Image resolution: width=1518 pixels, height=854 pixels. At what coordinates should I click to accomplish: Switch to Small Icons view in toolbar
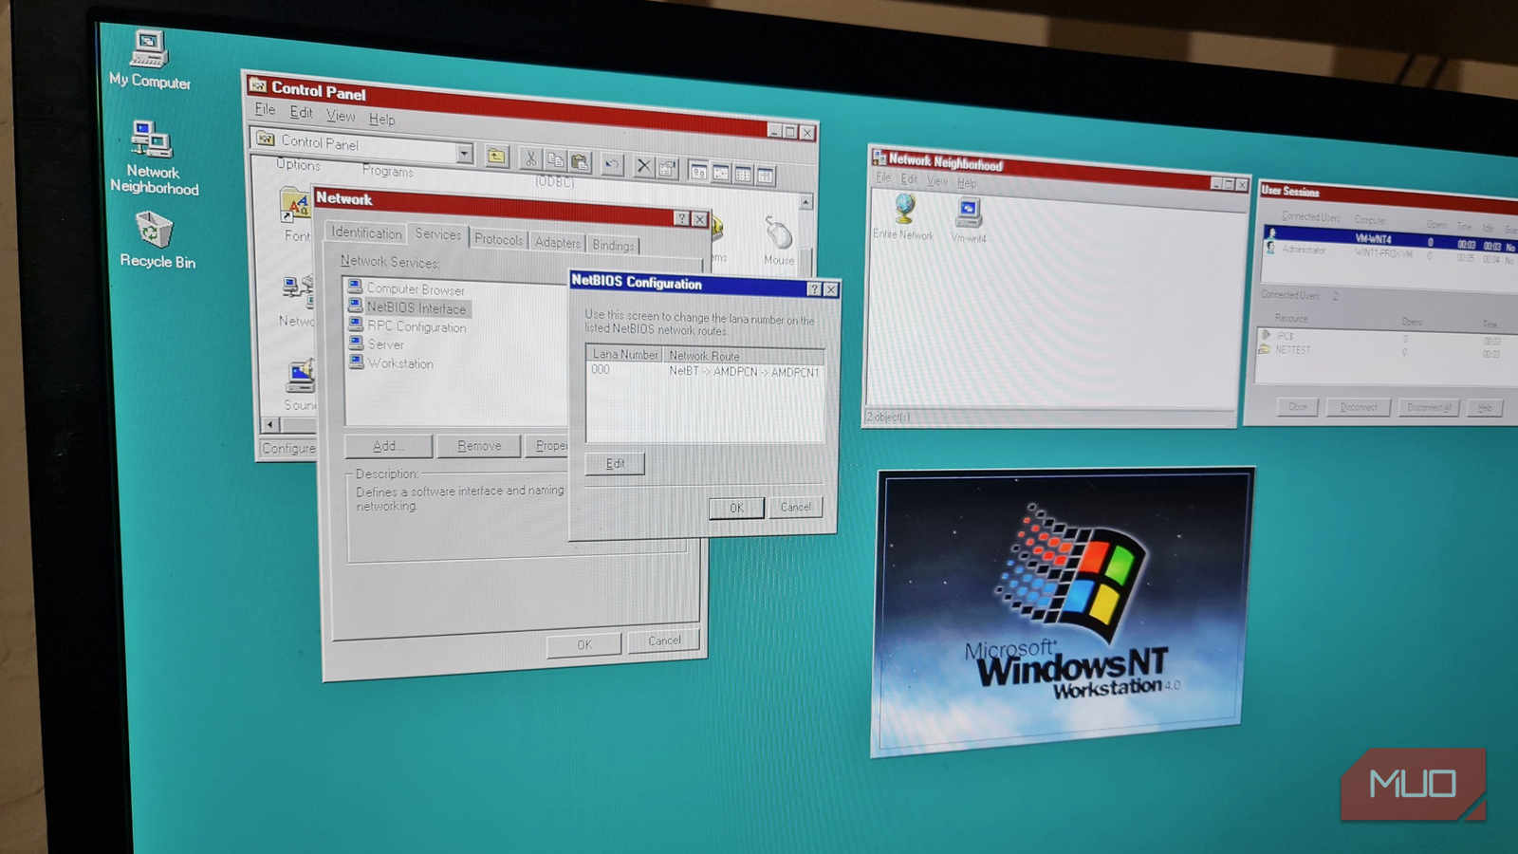point(721,173)
